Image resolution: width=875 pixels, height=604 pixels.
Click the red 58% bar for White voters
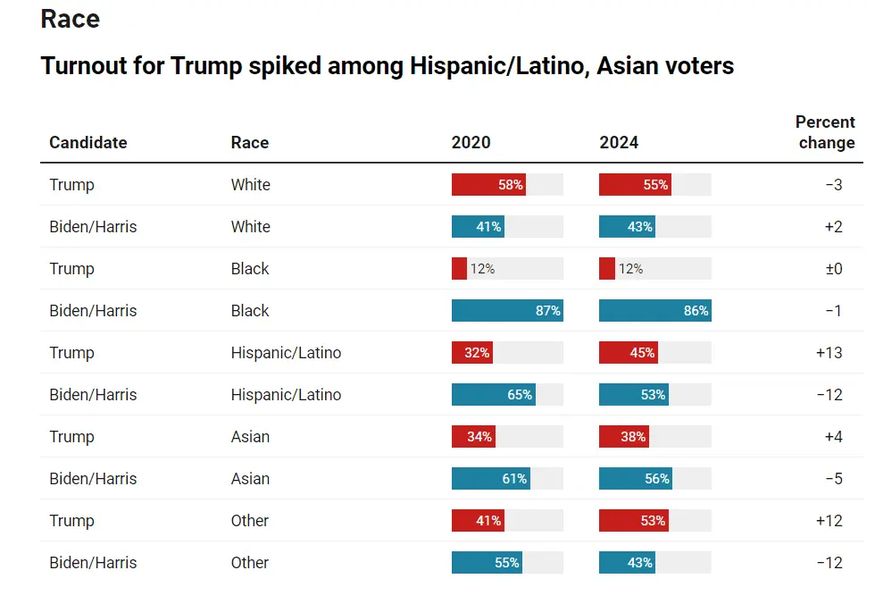[x=488, y=185]
